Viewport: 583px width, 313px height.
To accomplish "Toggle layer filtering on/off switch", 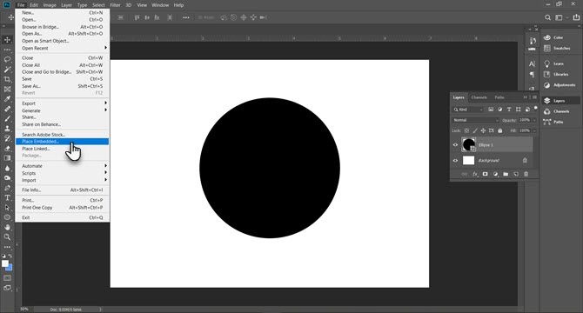I will (535, 108).
